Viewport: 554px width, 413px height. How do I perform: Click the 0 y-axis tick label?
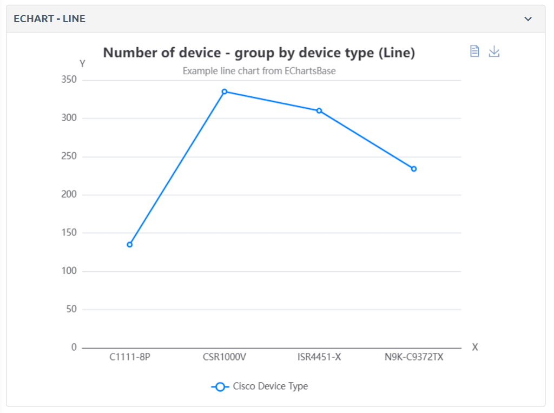click(74, 348)
